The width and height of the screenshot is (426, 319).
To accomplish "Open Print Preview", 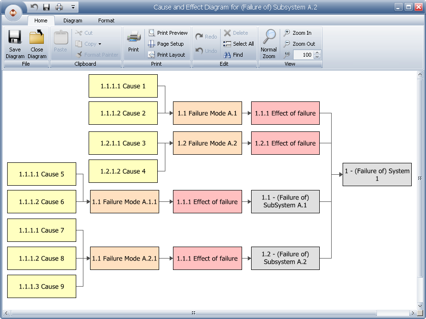I will pos(168,33).
